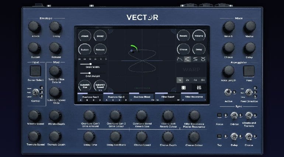Screen dimensions: 284x157
Task: Click the Delay Time knob
Action: 89,137
